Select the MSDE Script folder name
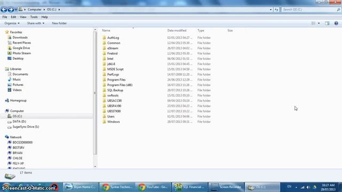Viewport: 342px width, 192px height. (115, 69)
